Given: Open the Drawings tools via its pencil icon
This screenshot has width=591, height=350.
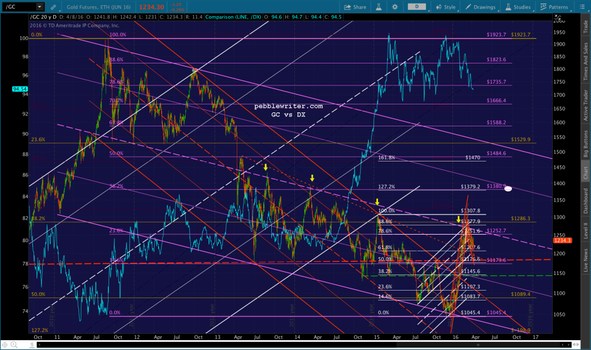Looking at the screenshot, I should 469,7.
